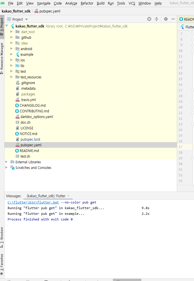Click the External Libraries icon

pyautogui.click(x=12, y=162)
